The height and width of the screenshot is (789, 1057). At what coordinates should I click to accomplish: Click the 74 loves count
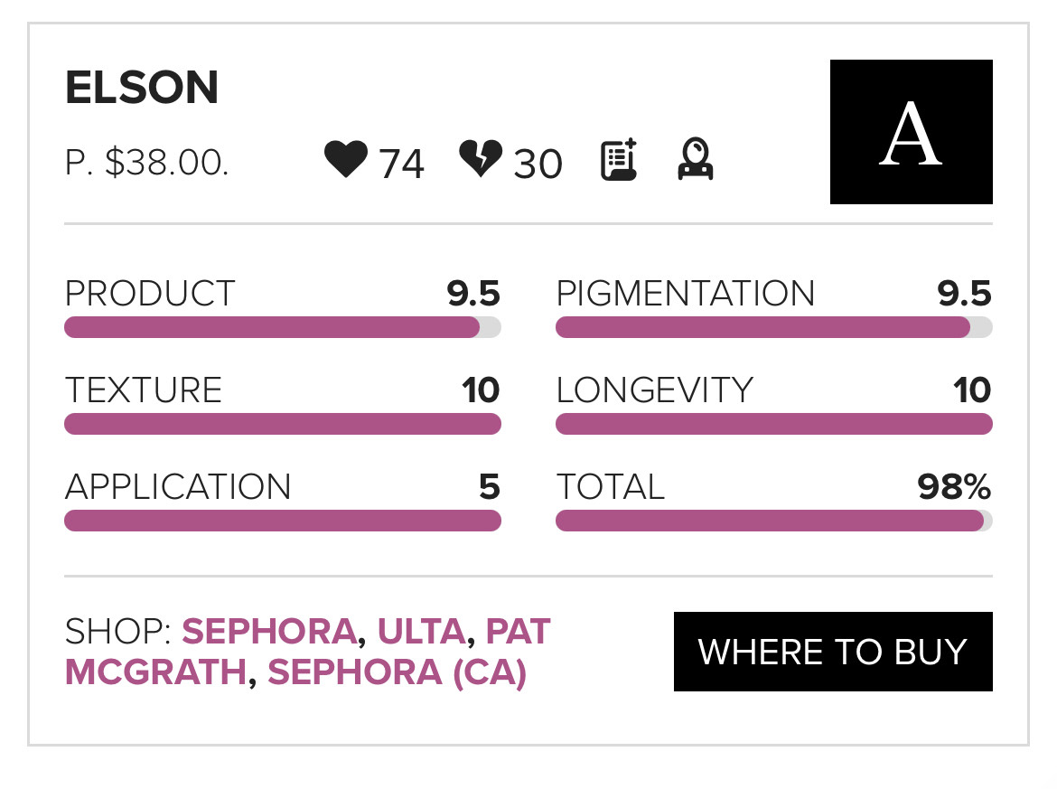pos(401,164)
